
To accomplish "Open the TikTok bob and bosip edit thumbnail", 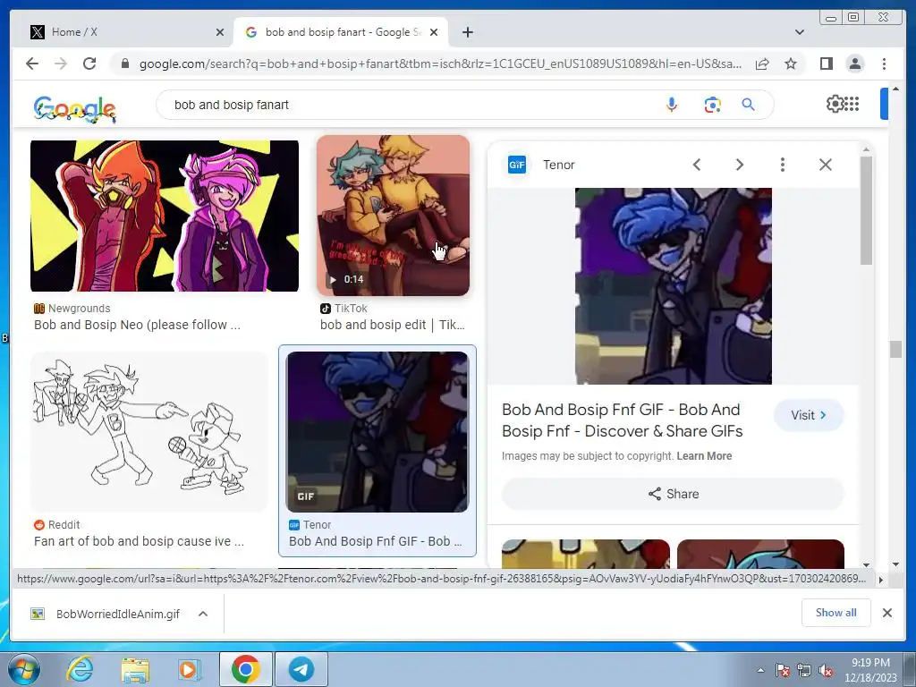I will 394,216.
